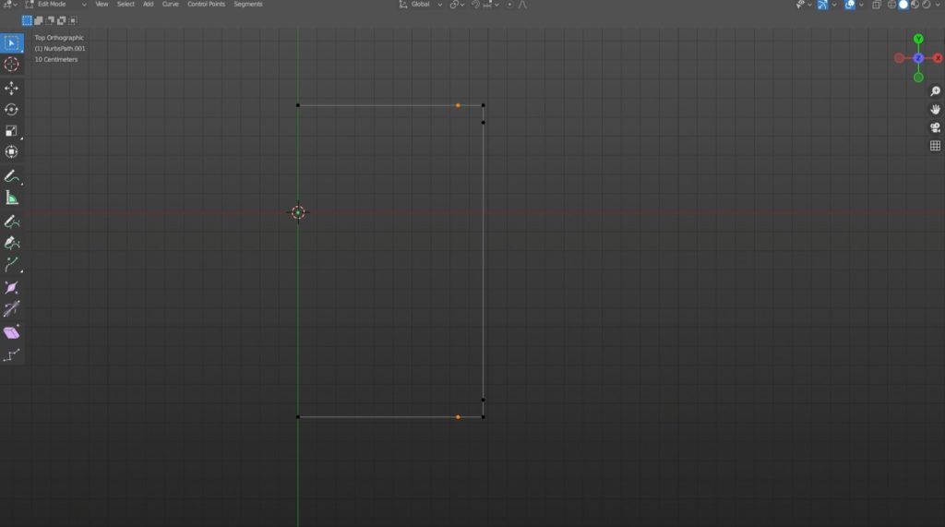945x527 pixels.
Task: Select the Cursor tool in the toolbar
Action: pyautogui.click(x=11, y=65)
